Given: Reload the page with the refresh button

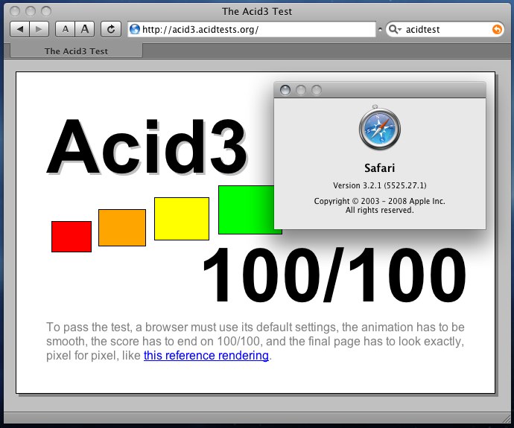Looking at the screenshot, I should pyautogui.click(x=111, y=30).
